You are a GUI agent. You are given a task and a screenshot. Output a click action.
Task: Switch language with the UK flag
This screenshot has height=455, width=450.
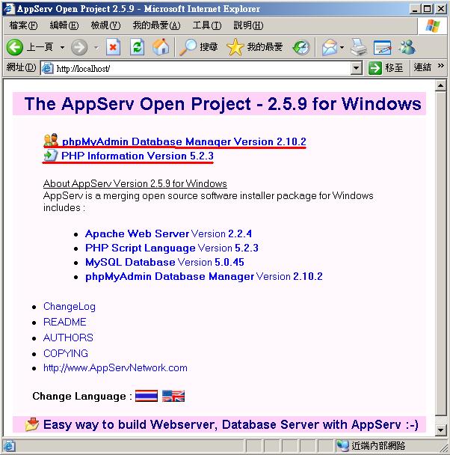(173, 396)
